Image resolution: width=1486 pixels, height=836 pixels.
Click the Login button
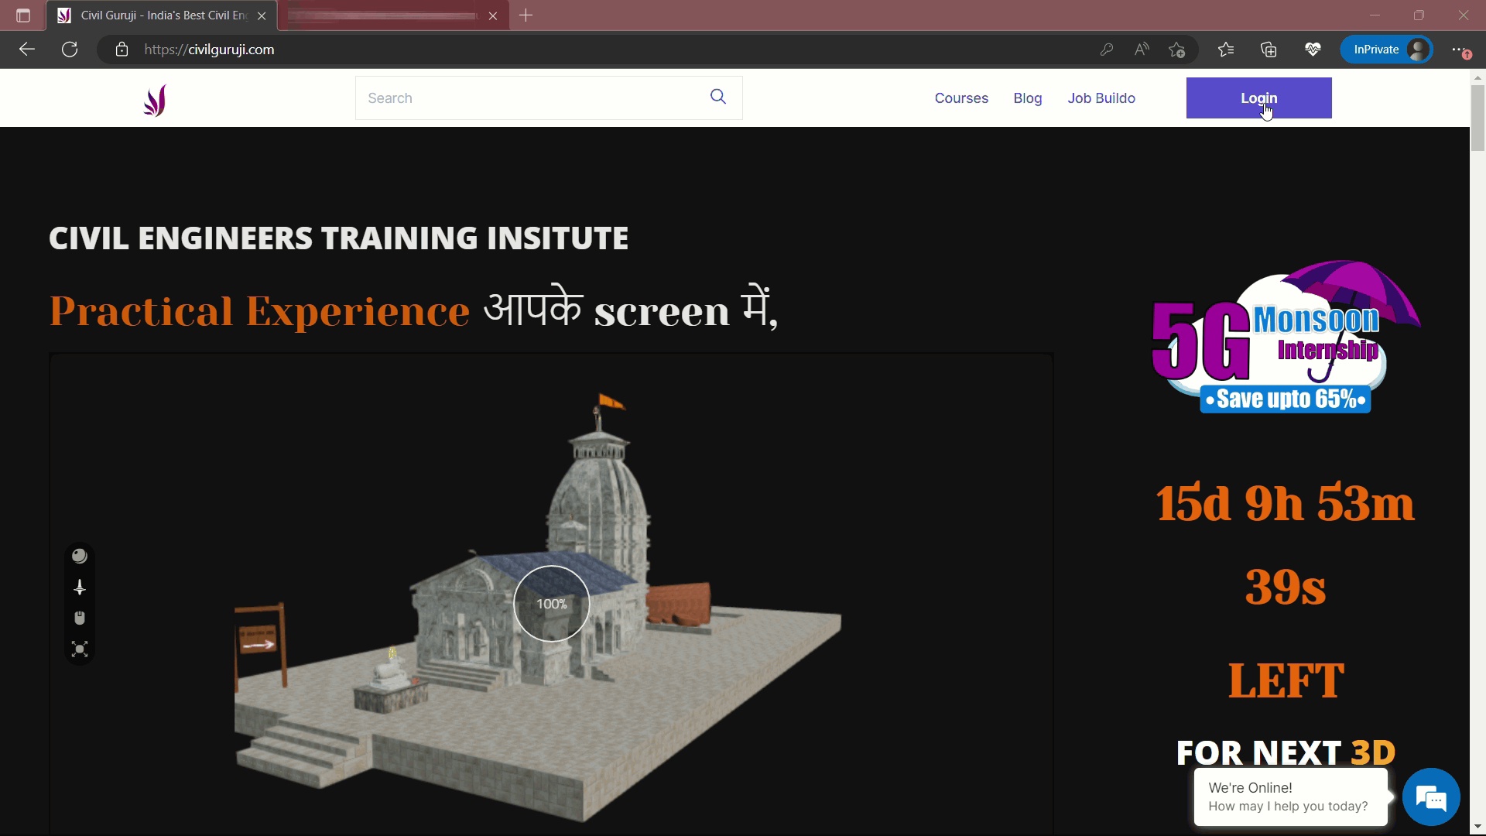[1258, 98]
